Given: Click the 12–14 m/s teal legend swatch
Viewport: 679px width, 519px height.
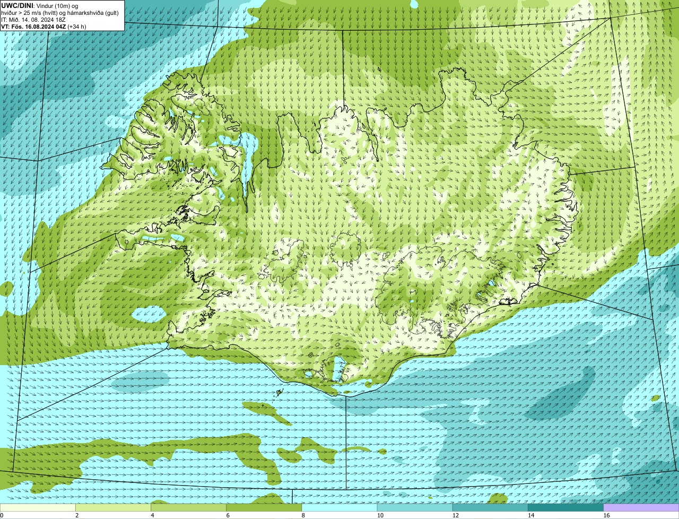Looking at the screenshot, I should (490, 507).
